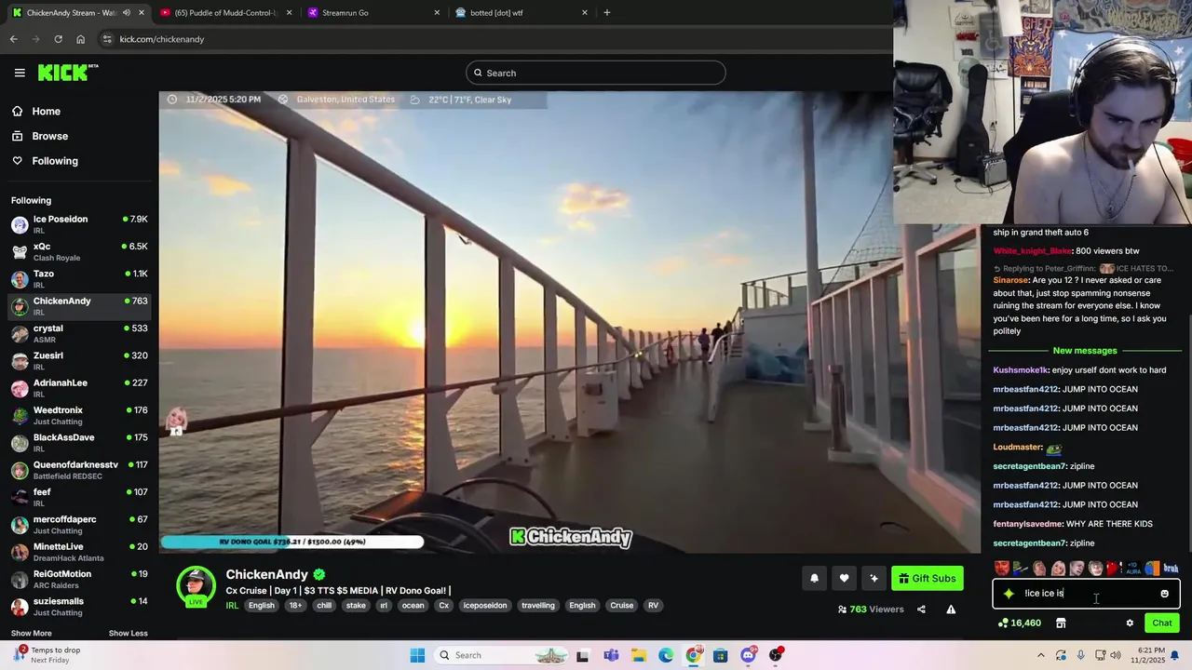Viewport: 1192px width, 670px height.
Task: Open Tazo channel in Following list
Action: pyautogui.click(x=79, y=278)
